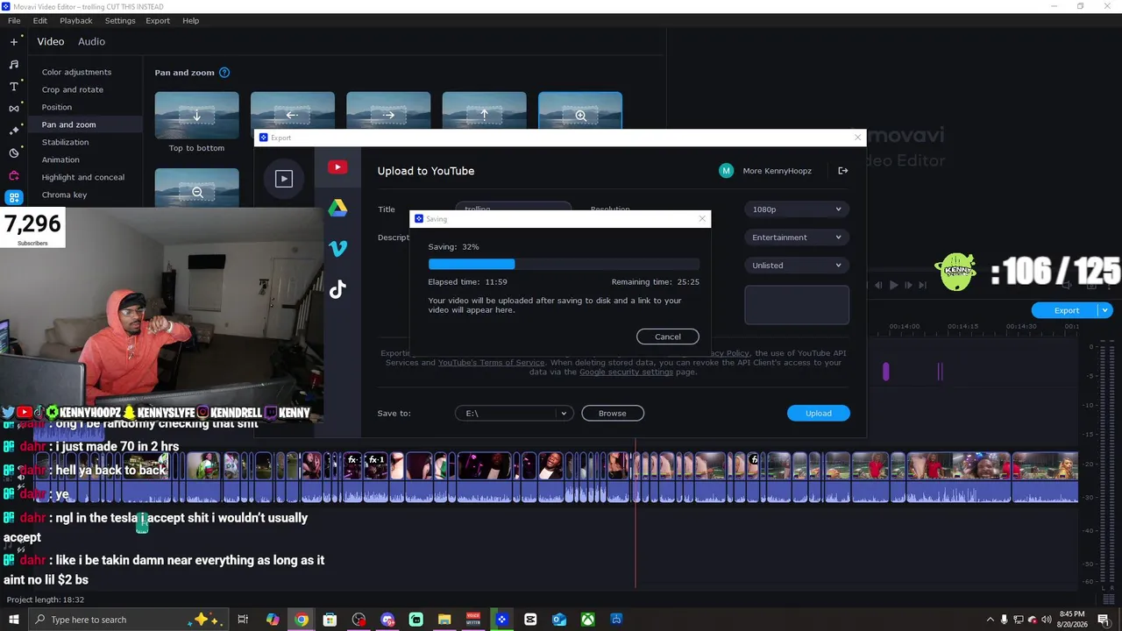Image resolution: width=1122 pixels, height=631 pixels.
Task: Select the TikTok destination icon
Action: click(337, 289)
